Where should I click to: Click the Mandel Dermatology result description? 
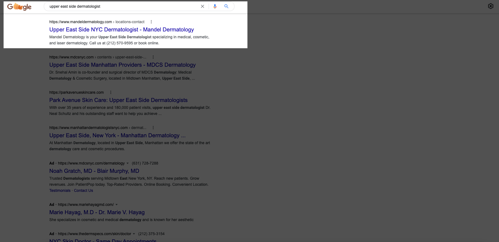pyautogui.click(x=129, y=40)
